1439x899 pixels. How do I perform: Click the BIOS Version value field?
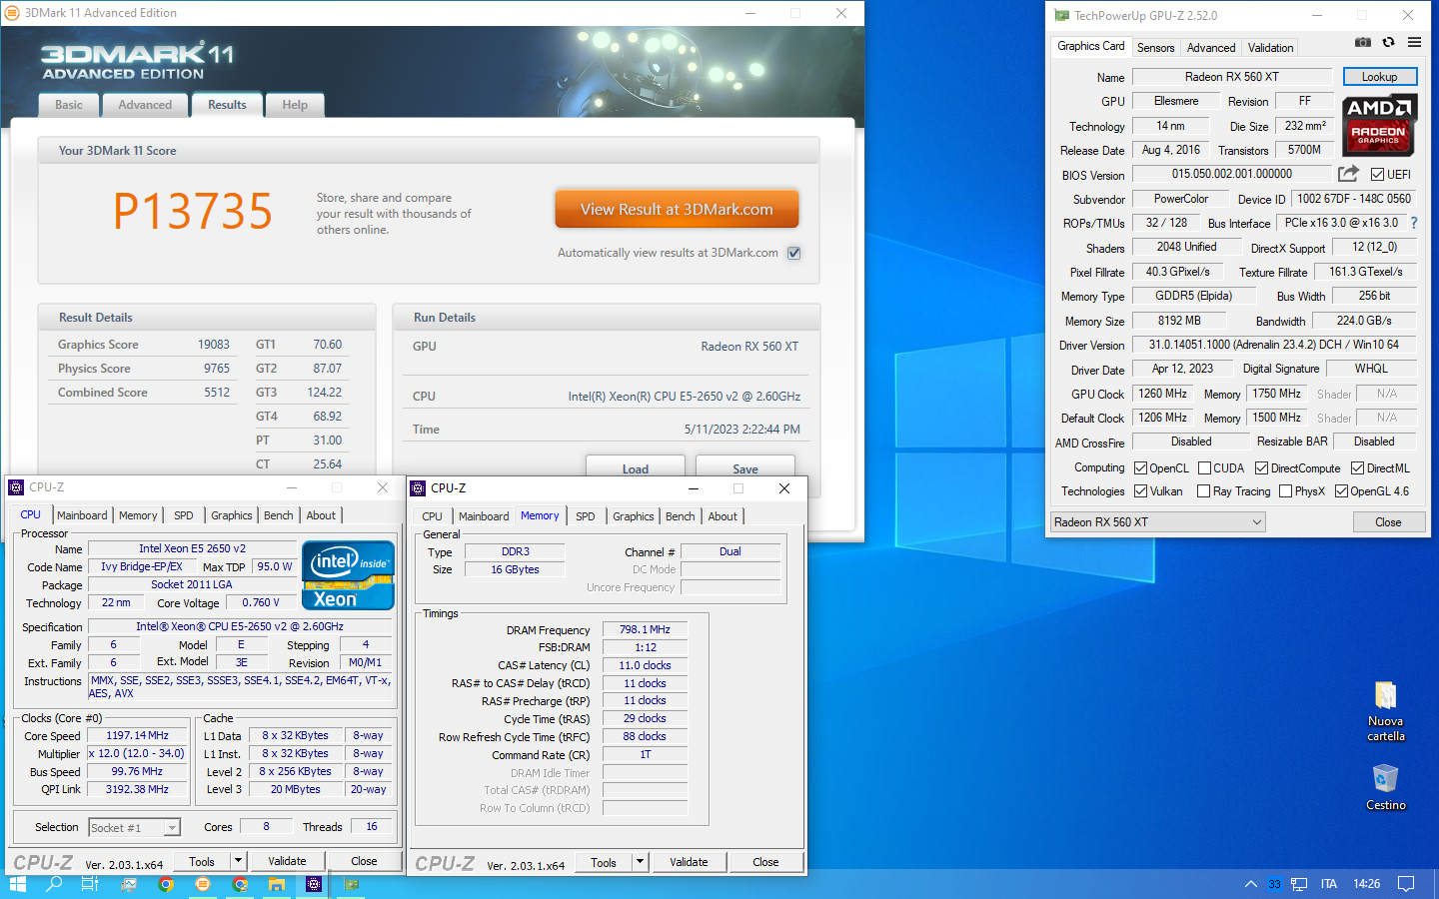[1232, 174]
